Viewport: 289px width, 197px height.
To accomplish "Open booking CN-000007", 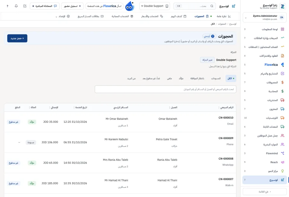I will tap(226, 179).
